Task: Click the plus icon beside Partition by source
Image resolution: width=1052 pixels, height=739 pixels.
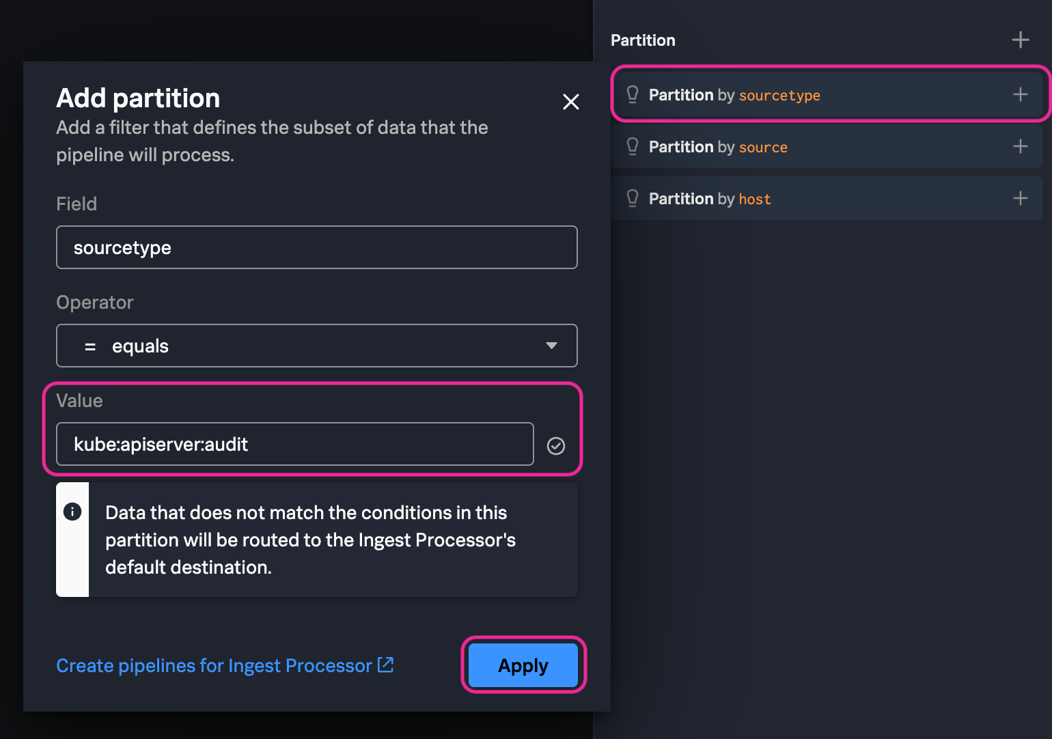Action: click(x=1020, y=146)
